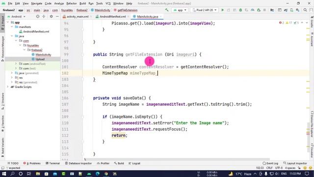Image resolution: width=314 pixels, height=177 pixels.
Task: Collapse the app module node
Action: coord(8,22)
